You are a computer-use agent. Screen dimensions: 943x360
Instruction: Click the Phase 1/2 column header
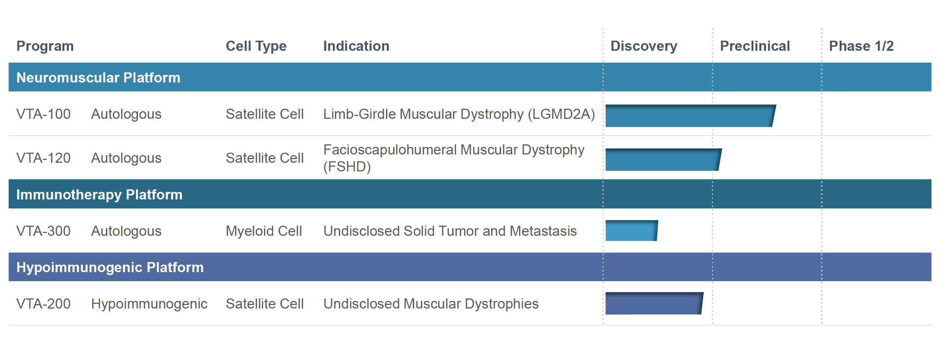click(x=861, y=46)
